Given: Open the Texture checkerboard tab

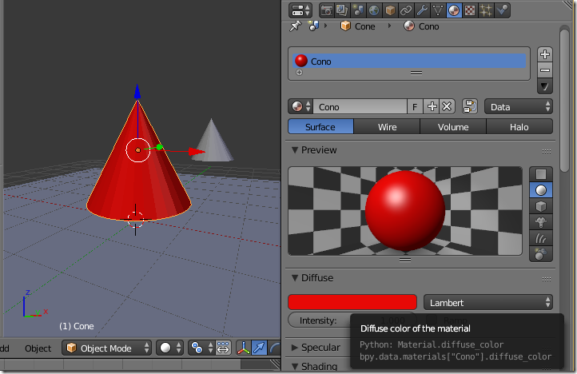Looking at the screenshot, I should [470, 10].
